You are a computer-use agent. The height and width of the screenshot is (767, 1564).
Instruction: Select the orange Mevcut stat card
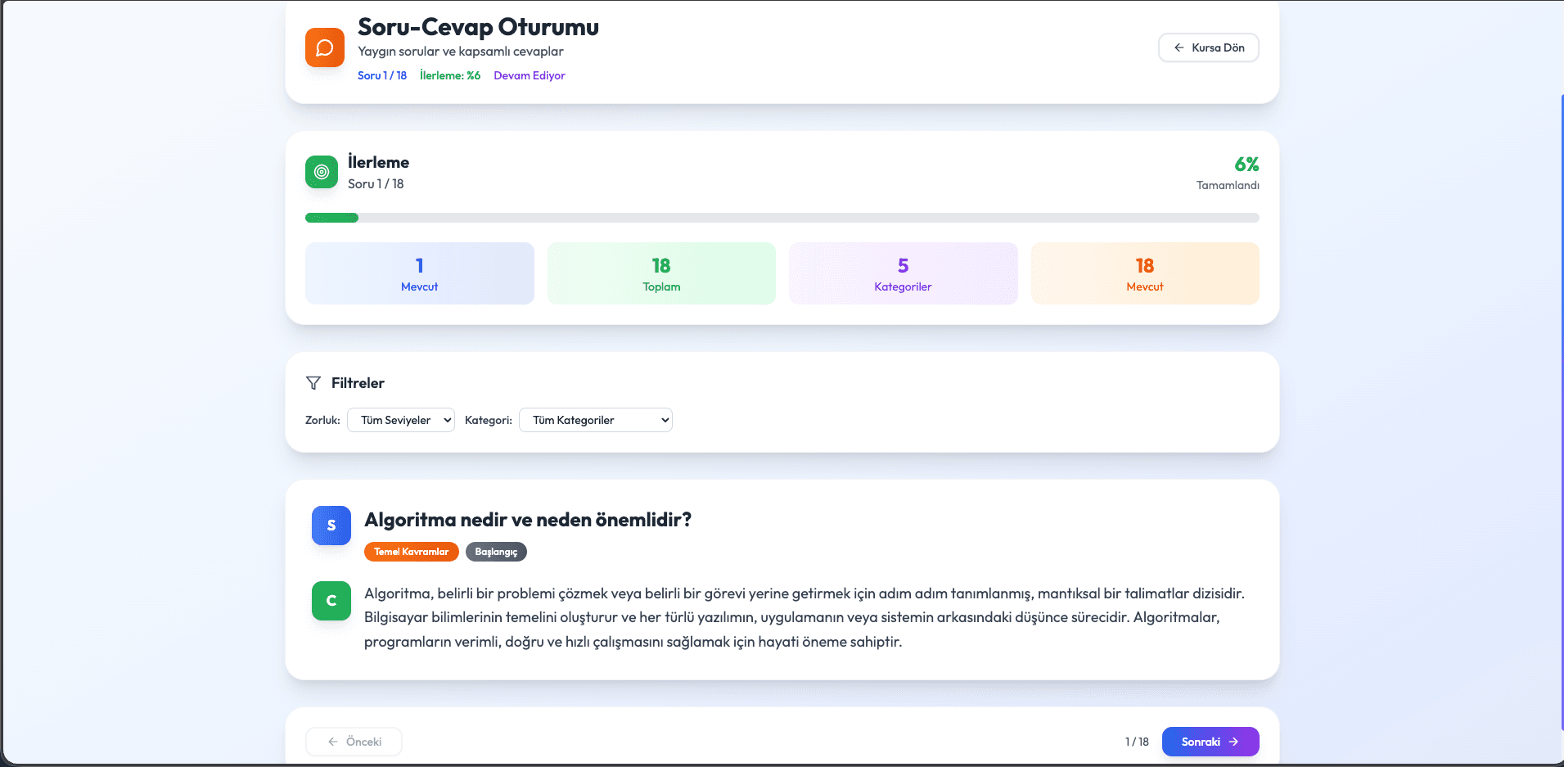[1144, 273]
